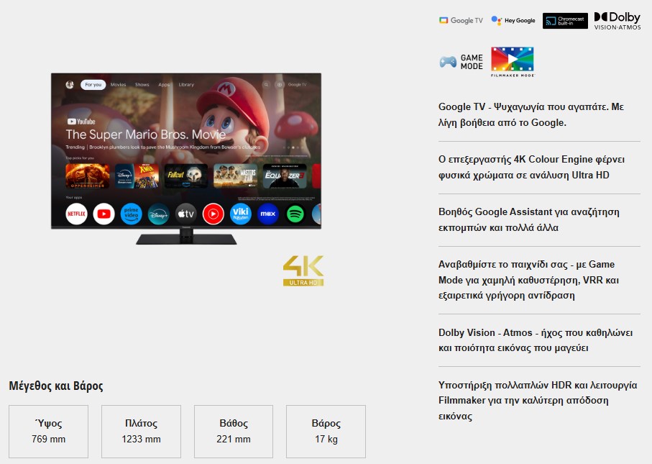The height and width of the screenshot is (464, 652).
Task: Click the Πλάτος 1233 mm box
Action: (140, 432)
